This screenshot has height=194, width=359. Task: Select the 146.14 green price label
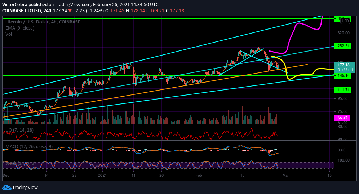(342, 75)
